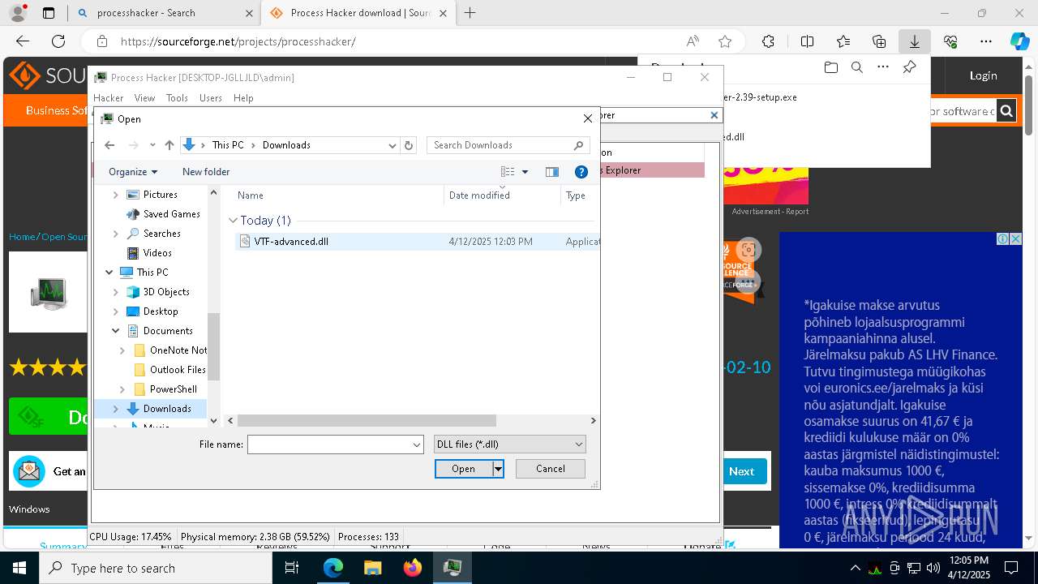This screenshot has width=1038, height=584.
Task: Refresh the Downloads folder listing
Action: pyautogui.click(x=409, y=145)
